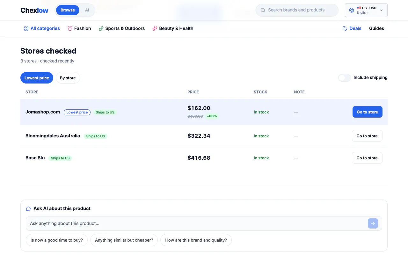Click Ships to US badge for Base Blu
The image size is (408, 255).
pyautogui.click(x=60, y=158)
